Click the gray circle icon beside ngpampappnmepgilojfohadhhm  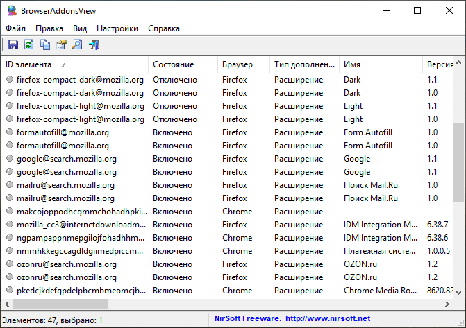10,237
